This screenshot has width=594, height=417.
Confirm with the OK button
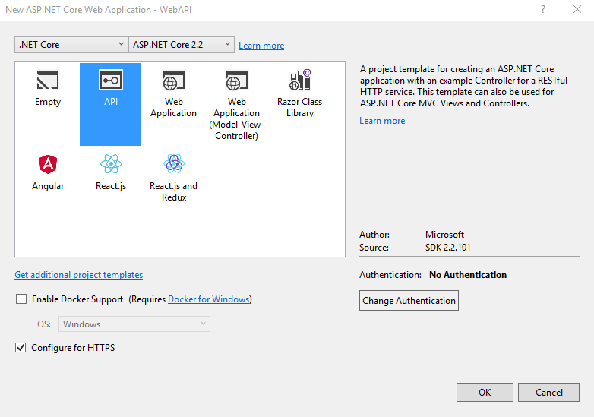pyautogui.click(x=485, y=393)
